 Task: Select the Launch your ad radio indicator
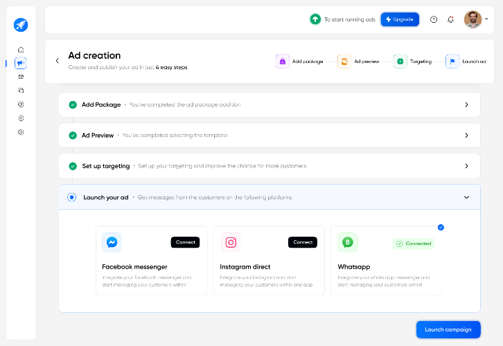point(72,197)
